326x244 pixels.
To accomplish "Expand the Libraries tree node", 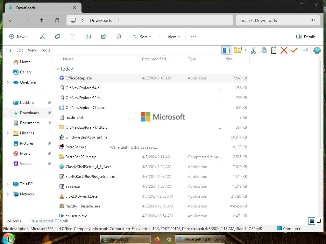I will [x=8, y=133].
